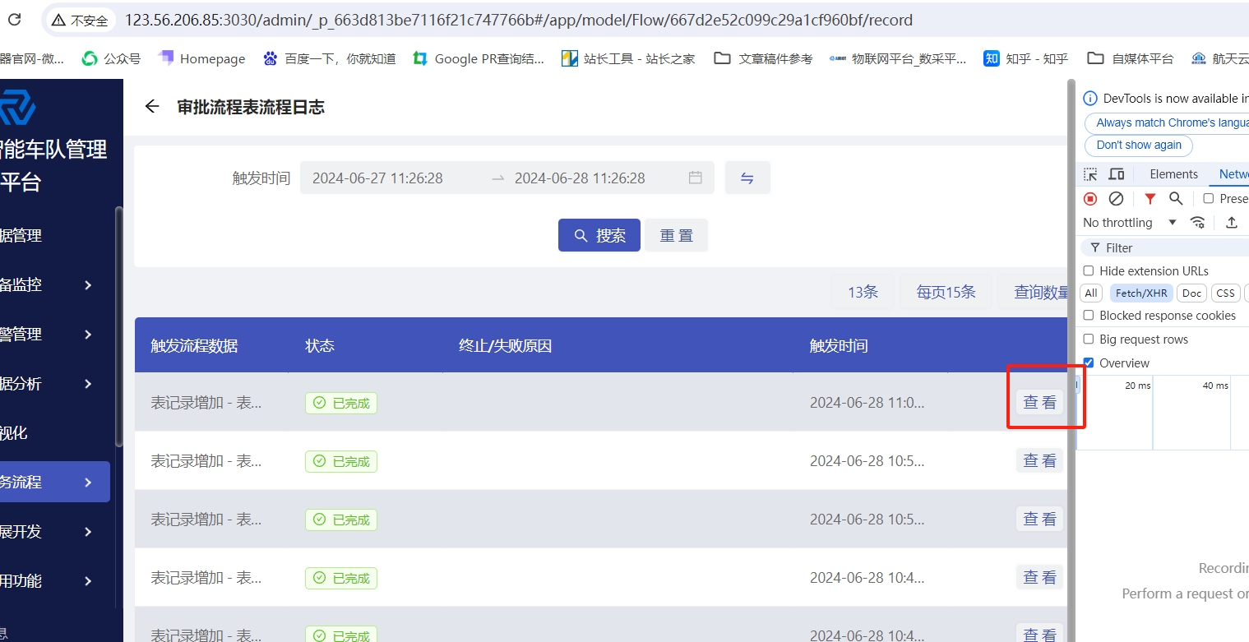The height and width of the screenshot is (642, 1249).
Task: Click Always match Chrome's language button
Action: point(1168,122)
